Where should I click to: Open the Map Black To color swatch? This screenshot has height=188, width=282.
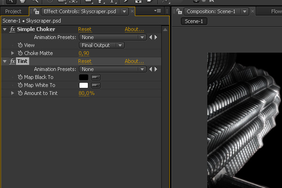click(84, 78)
